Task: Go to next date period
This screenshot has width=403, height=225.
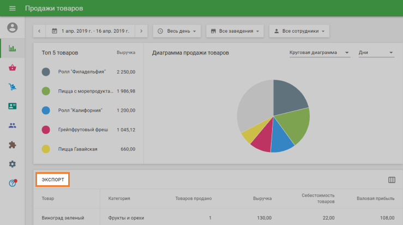Action: 141,31
